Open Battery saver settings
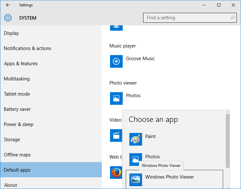This screenshot has height=189, width=241. tap(17, 109)
